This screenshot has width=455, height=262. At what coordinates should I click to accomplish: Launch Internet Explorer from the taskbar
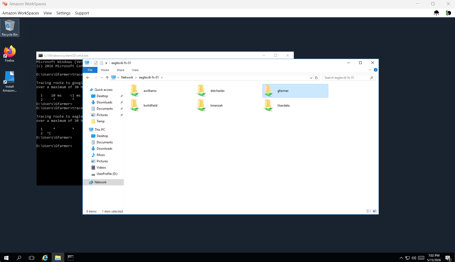pos(45,258)
